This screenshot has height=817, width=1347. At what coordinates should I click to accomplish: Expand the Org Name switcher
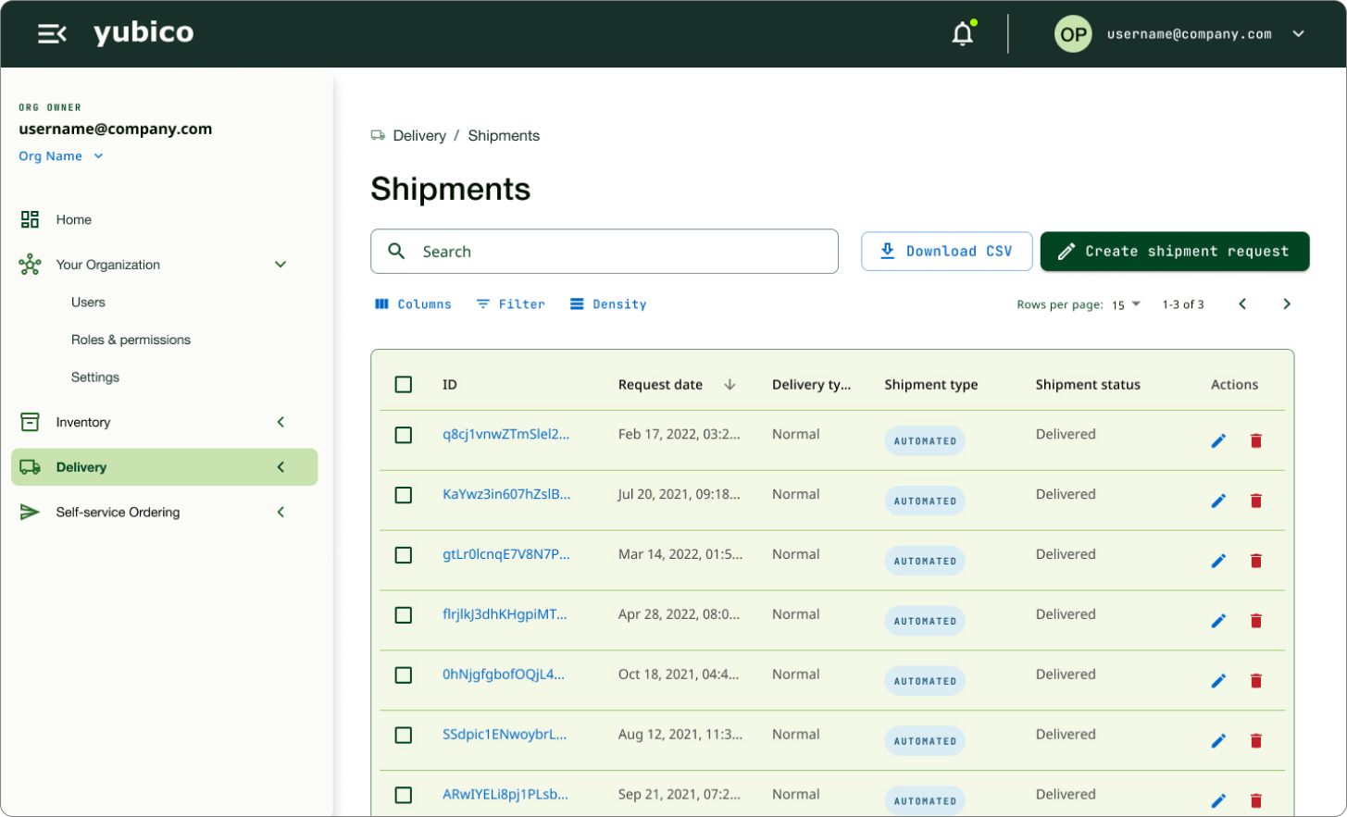(x=61, y=156)
